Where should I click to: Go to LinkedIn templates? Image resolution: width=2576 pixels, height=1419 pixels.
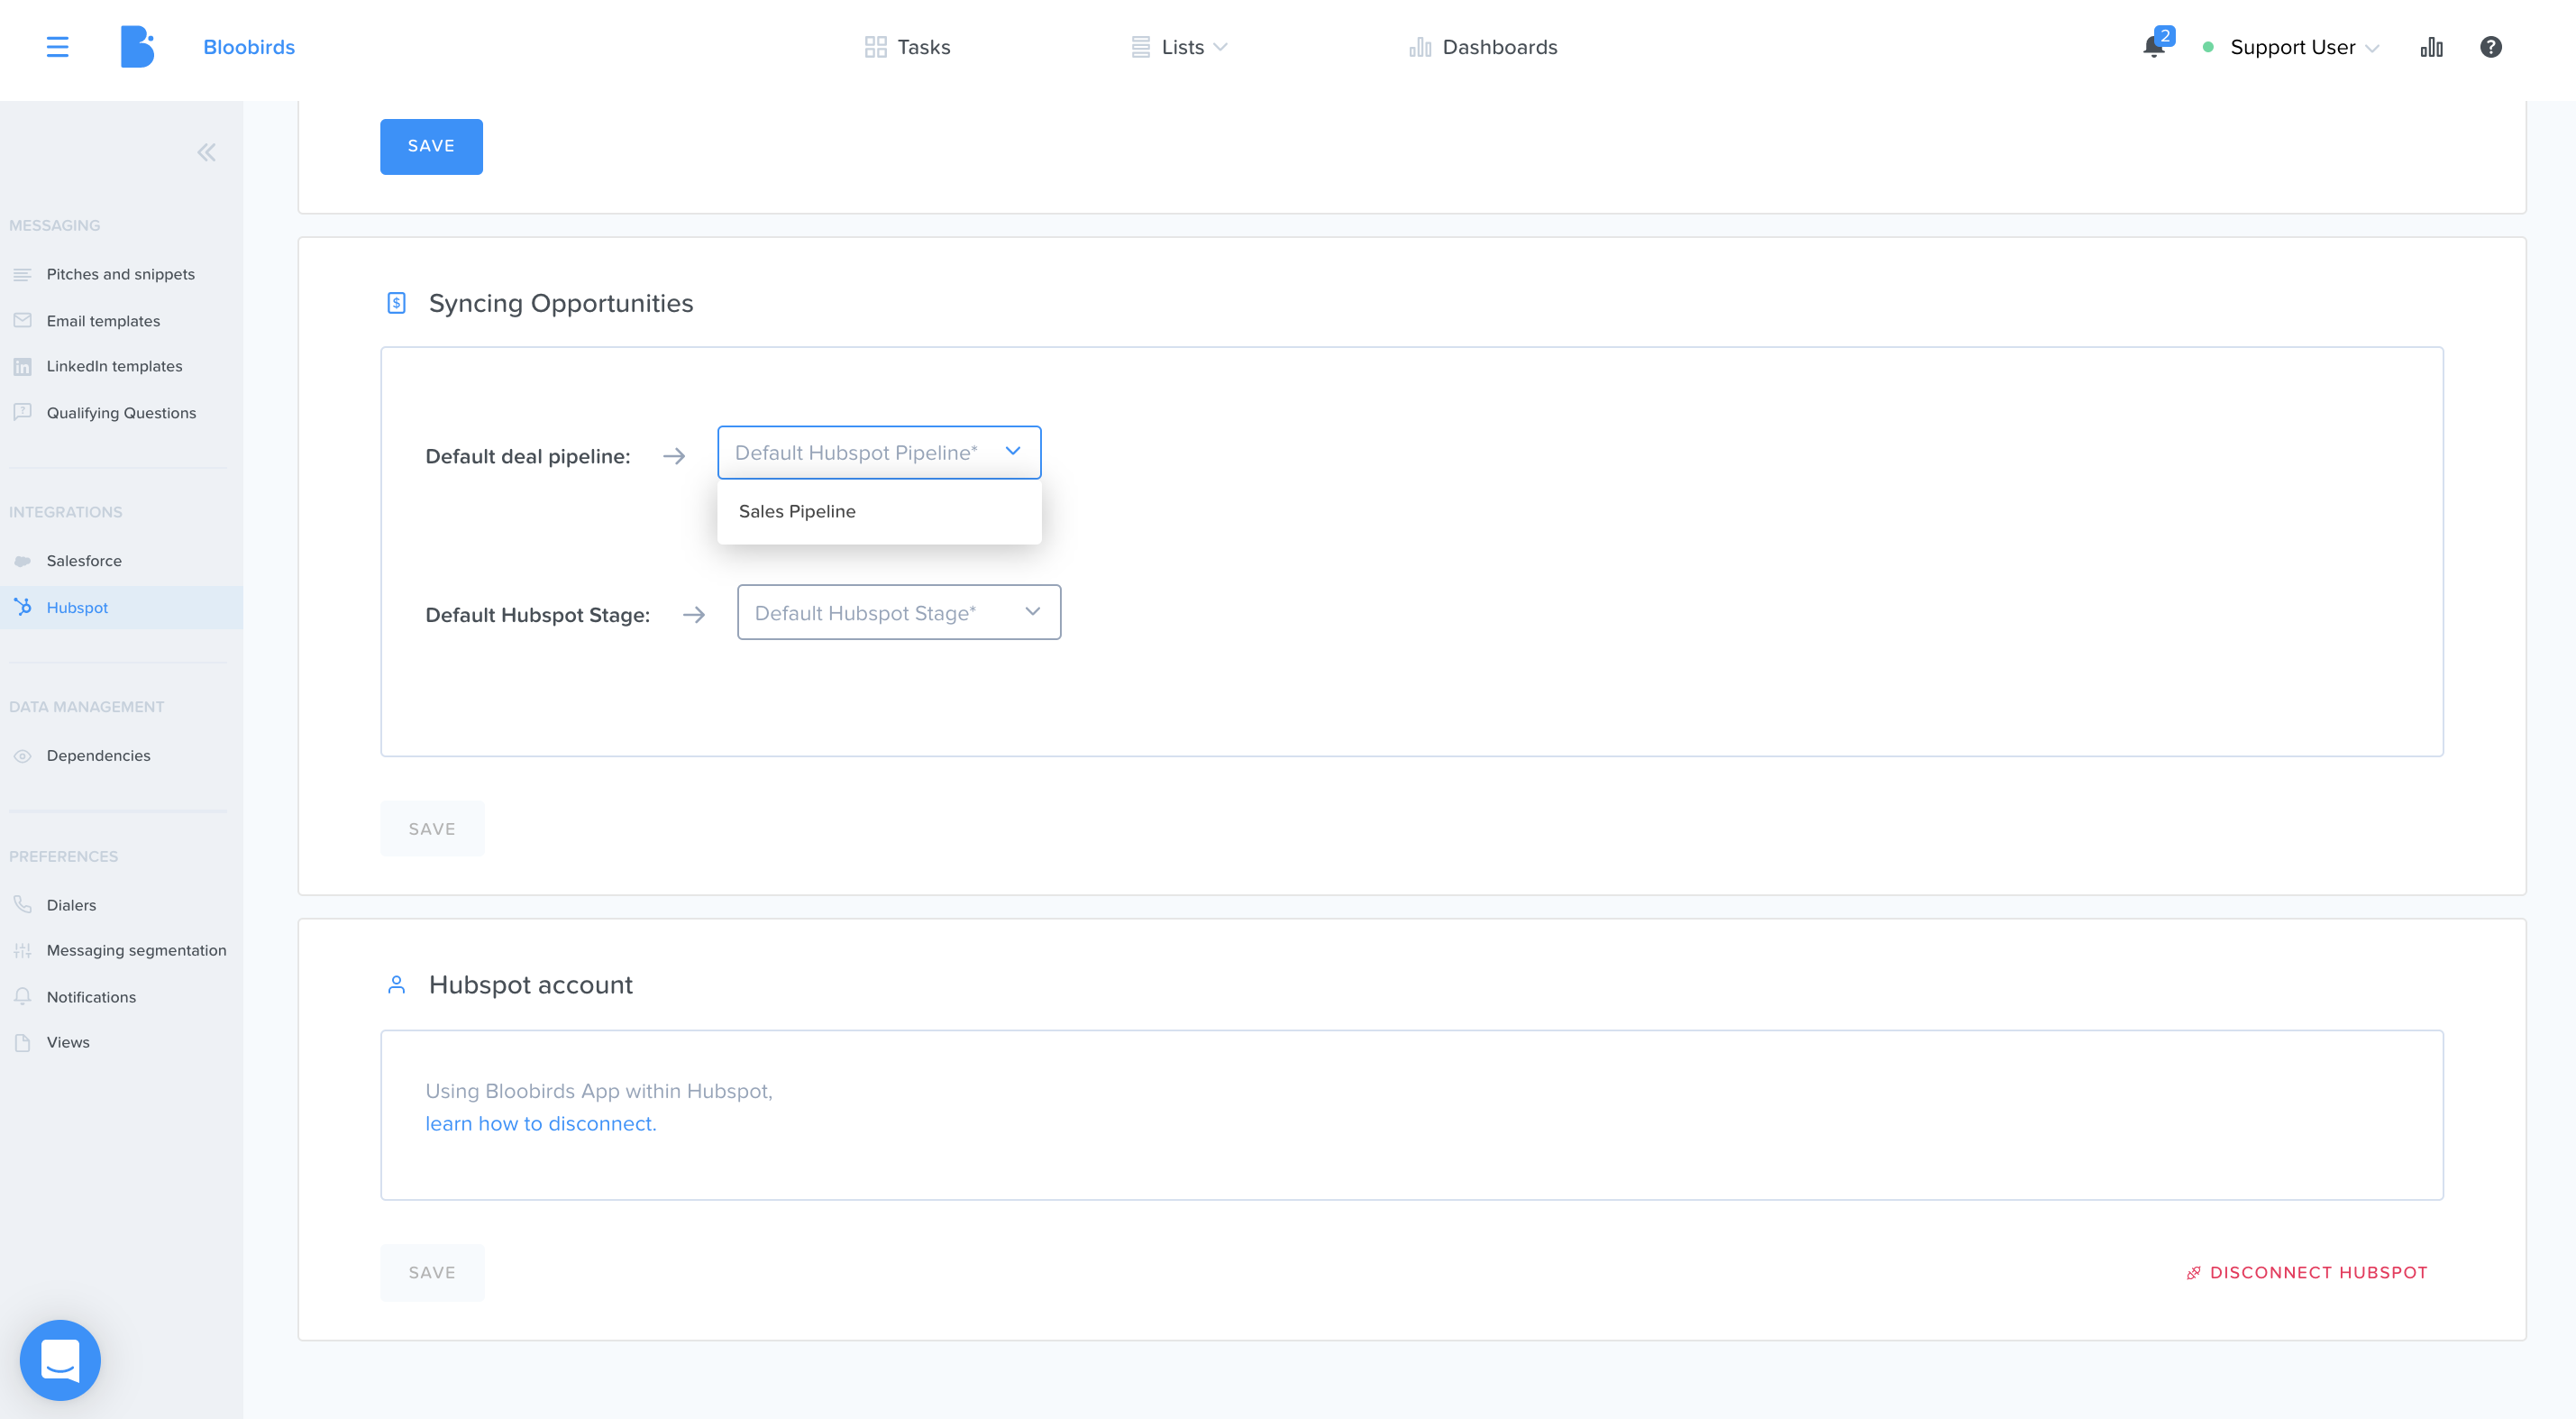[114, 366]
